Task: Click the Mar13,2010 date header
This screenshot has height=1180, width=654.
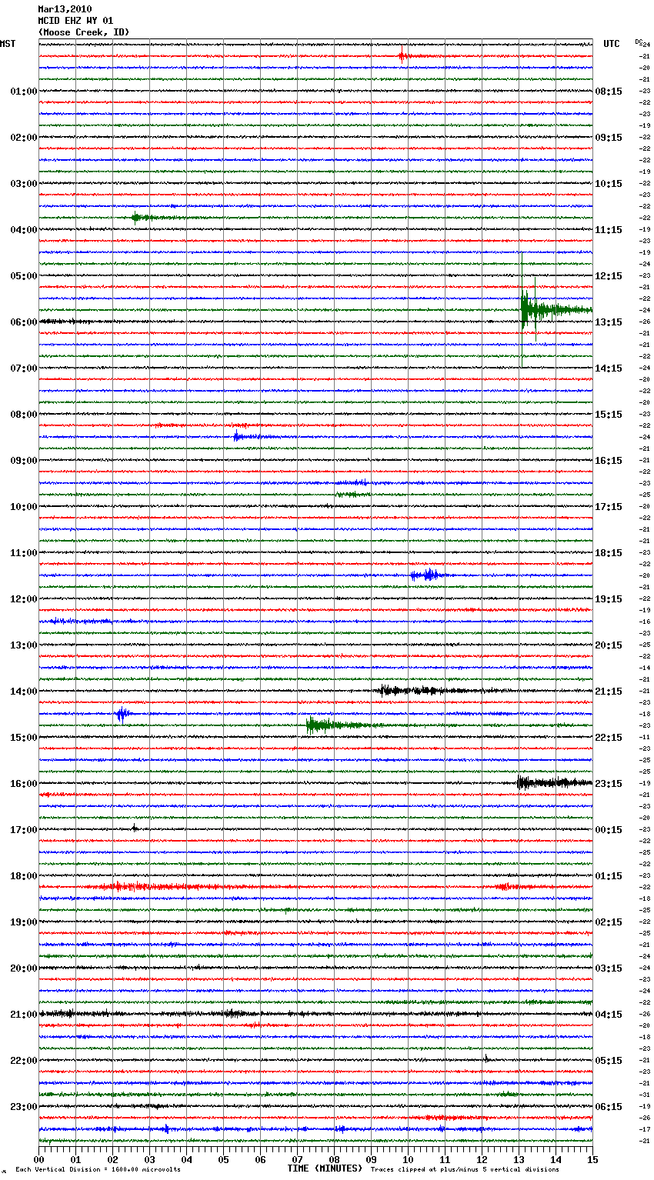Action: click(x=65, y=9)
